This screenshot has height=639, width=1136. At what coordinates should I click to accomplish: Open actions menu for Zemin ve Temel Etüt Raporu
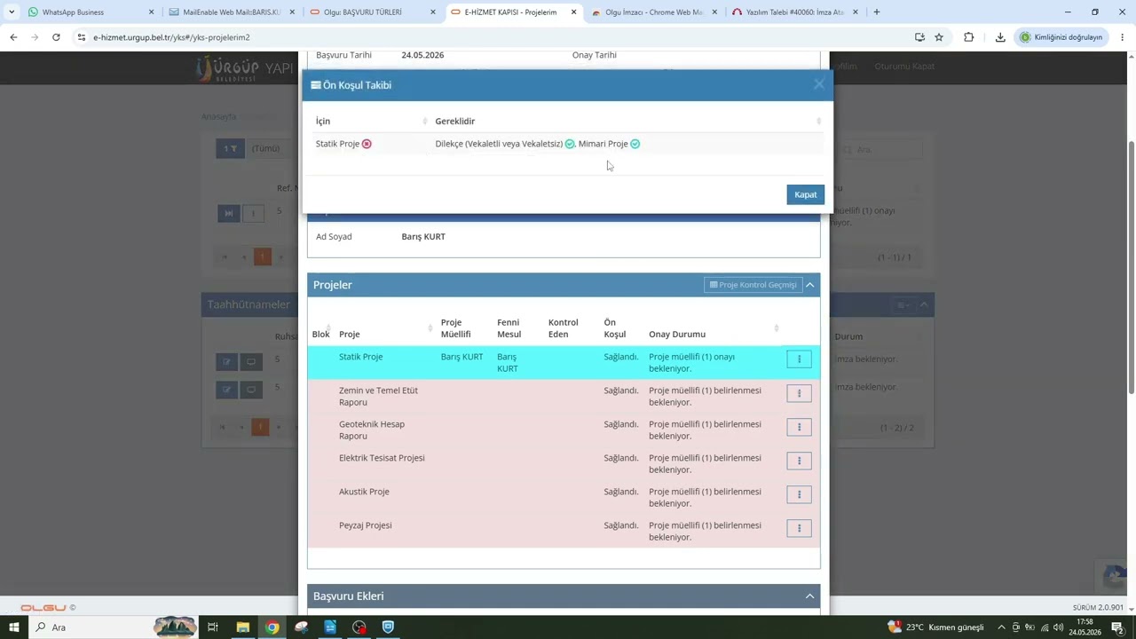click(x=799, y=393)
